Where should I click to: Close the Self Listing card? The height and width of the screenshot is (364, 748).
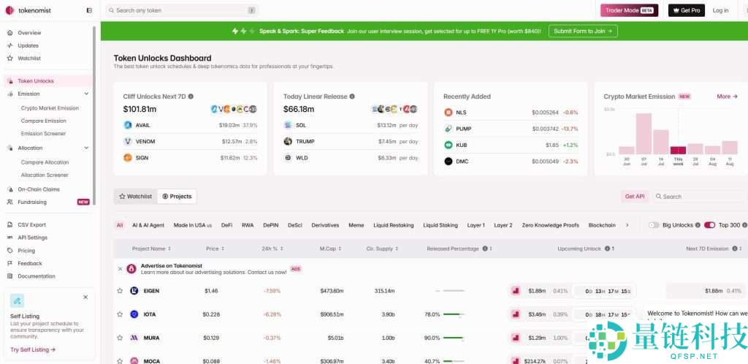click(85, 297)
